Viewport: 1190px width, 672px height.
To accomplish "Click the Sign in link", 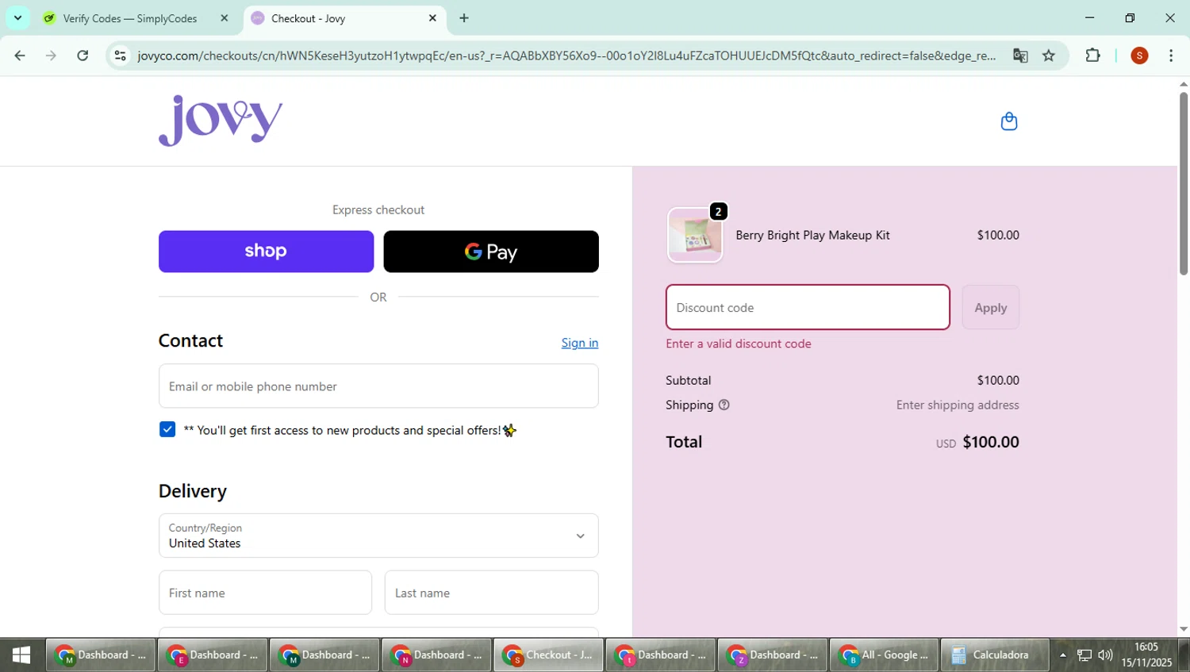I will (580, 343).
